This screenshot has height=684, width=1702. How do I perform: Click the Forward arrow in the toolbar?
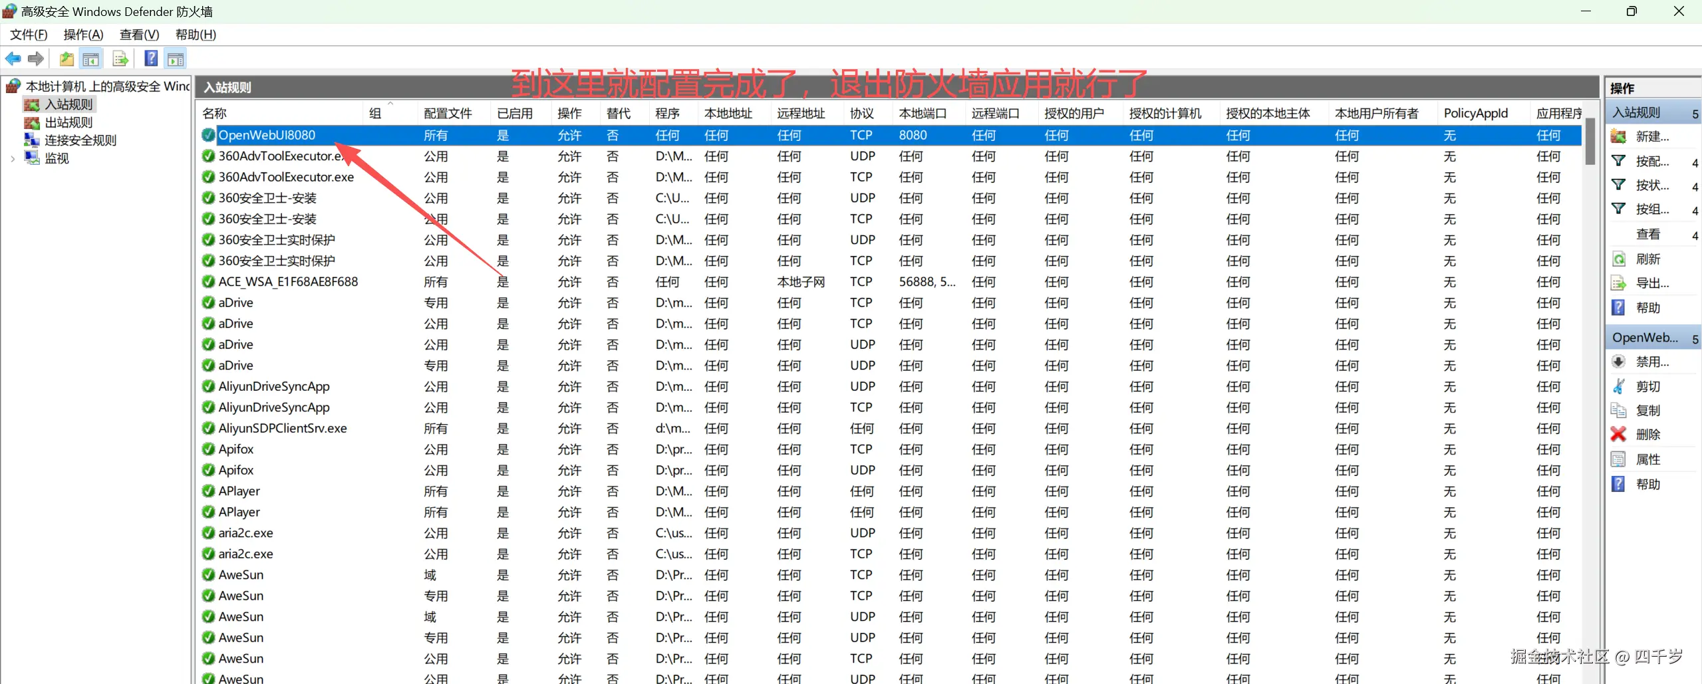(36, 59)
